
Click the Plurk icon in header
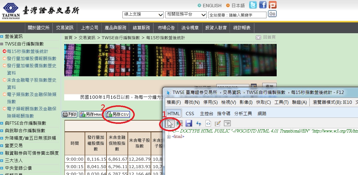(x=272, y=5)
